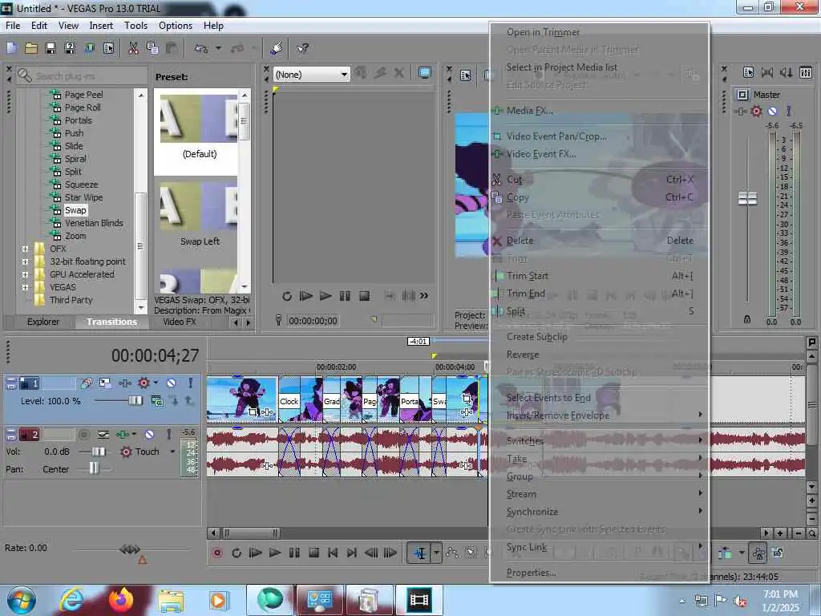Click Play From Start in the timeline transport

click(255, 553)
